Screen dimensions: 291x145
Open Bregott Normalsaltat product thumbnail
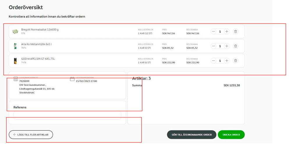[15, 31]
